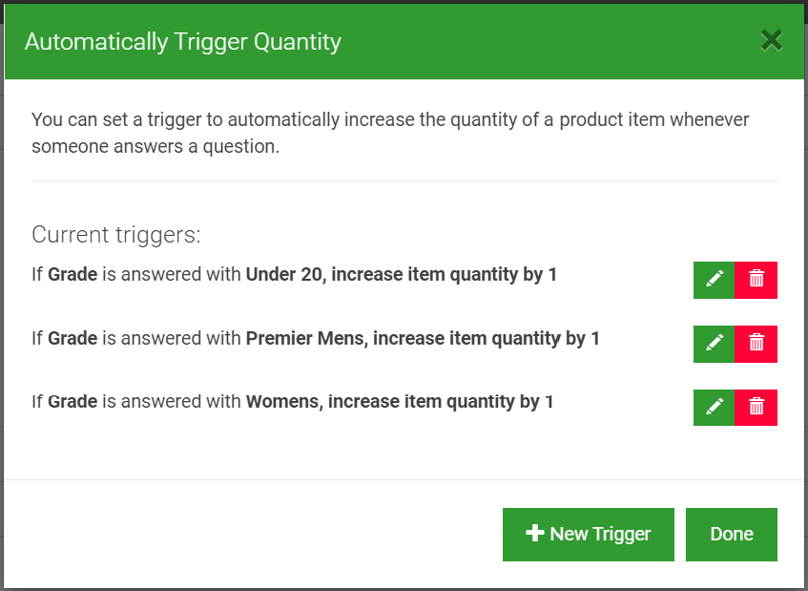The height and width of the screenshot is (591, 808).
Task: Select the Under 20 trigger description text
Action: 294,274
